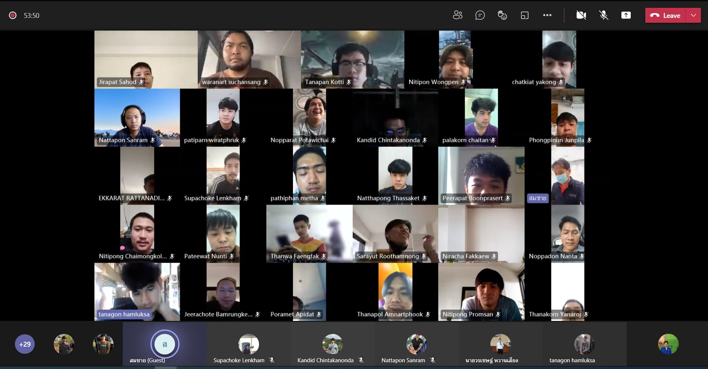Click the red recording indicator
708x369 pixels.
[x=13, y=15]
